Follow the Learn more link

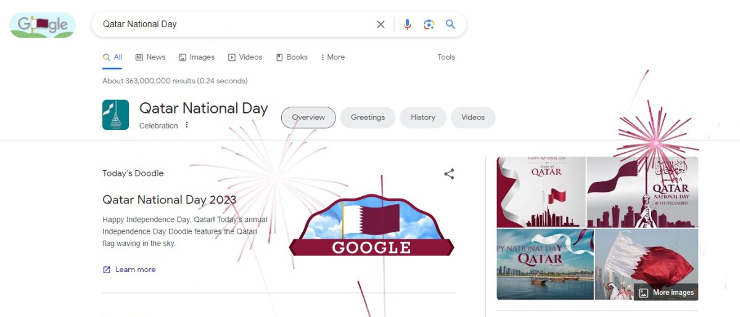tap(135, 270)
